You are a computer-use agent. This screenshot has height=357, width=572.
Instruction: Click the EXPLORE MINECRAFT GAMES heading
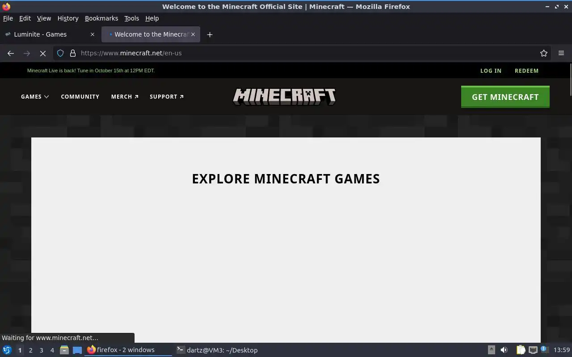pos(286,179)
